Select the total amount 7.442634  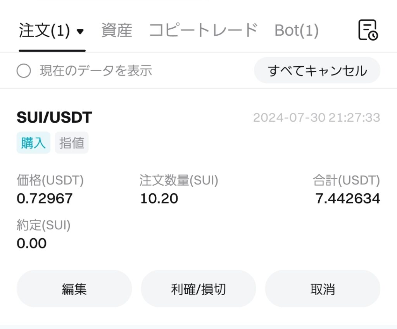click(x=347, y=198)
